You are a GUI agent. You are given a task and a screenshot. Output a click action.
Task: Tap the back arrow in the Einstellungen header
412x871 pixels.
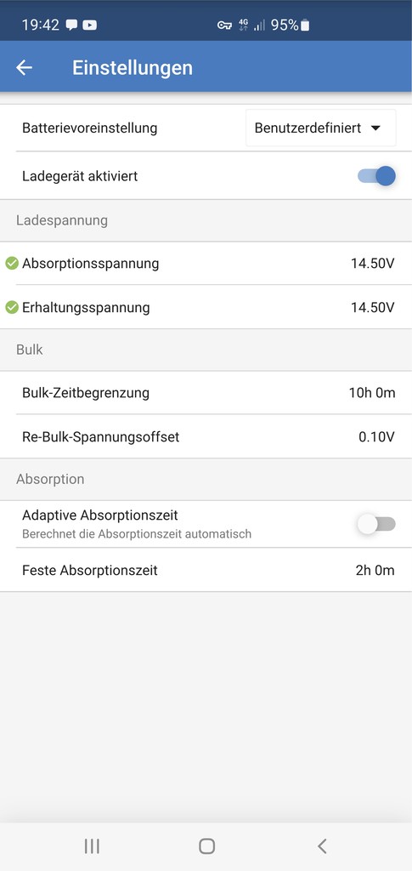point(25,68)
